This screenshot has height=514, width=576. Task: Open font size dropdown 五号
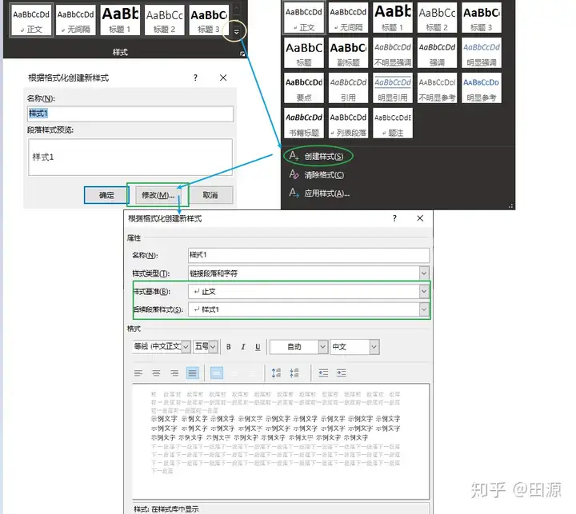tap(213, 347)
